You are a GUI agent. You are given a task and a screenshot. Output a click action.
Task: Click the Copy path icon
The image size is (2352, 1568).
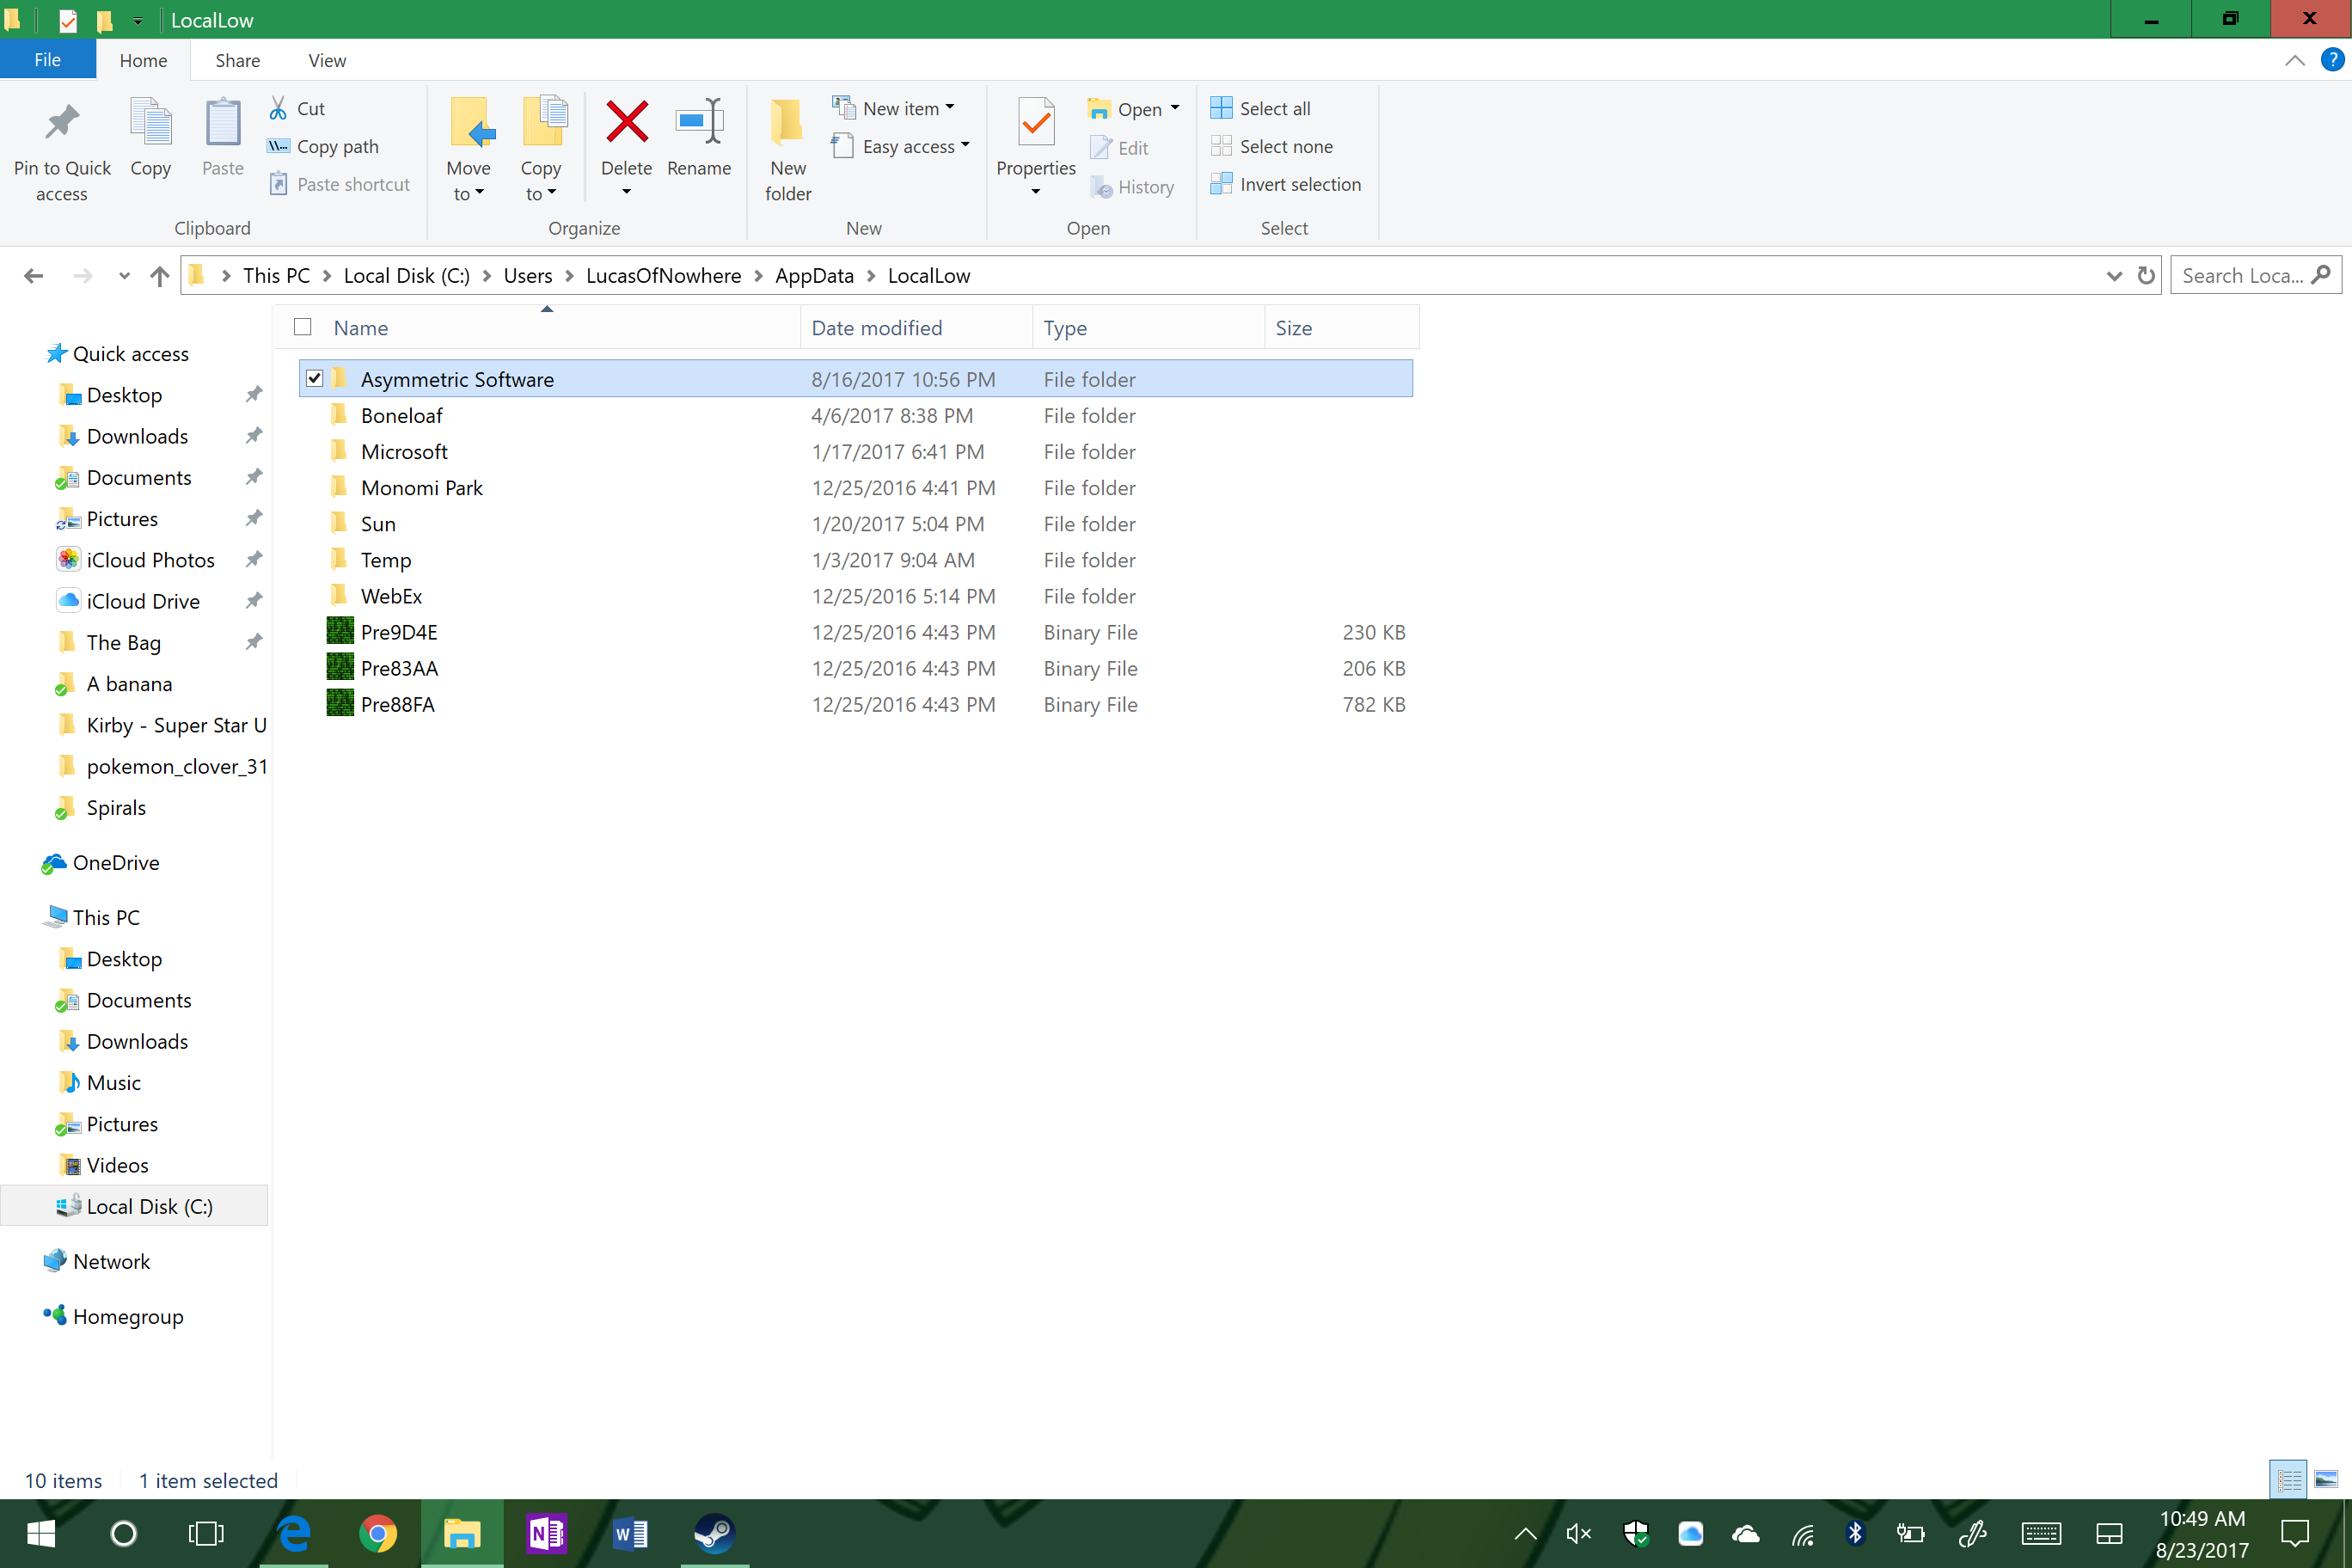278,147
